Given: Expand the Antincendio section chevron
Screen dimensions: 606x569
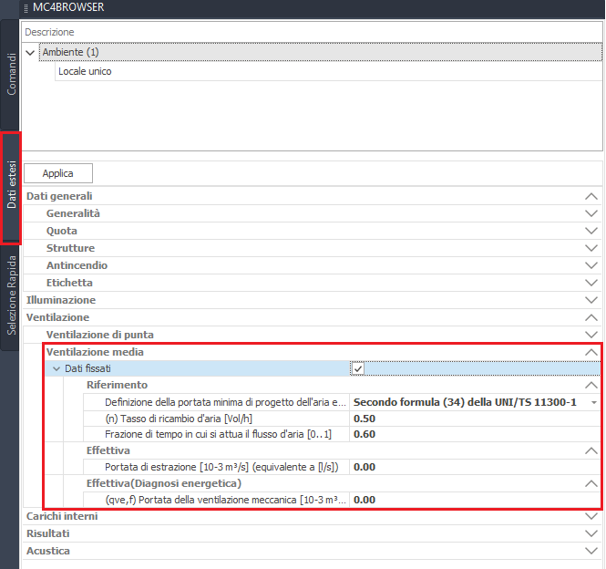Looking at the screenshot, I should coord(591,265).
